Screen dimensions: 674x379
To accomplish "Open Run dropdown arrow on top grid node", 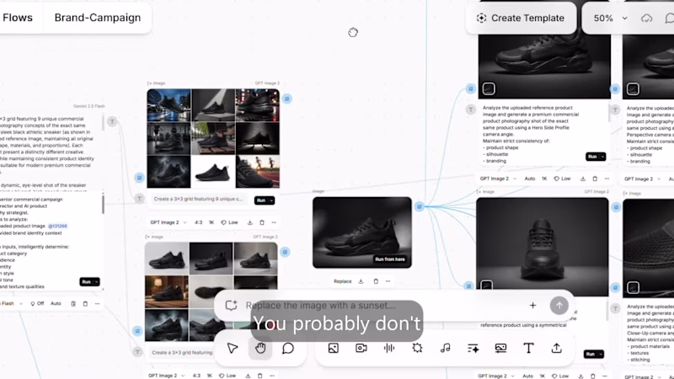I will [x=271, y=200].
